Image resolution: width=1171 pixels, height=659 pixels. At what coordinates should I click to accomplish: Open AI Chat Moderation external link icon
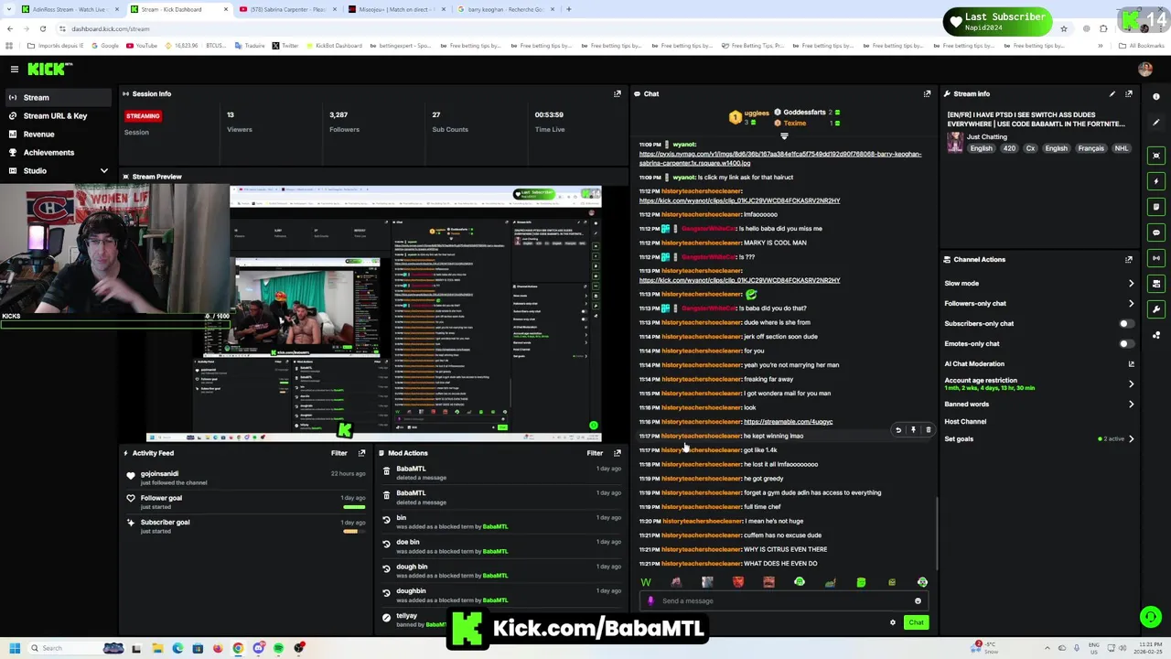(1132, 363)
